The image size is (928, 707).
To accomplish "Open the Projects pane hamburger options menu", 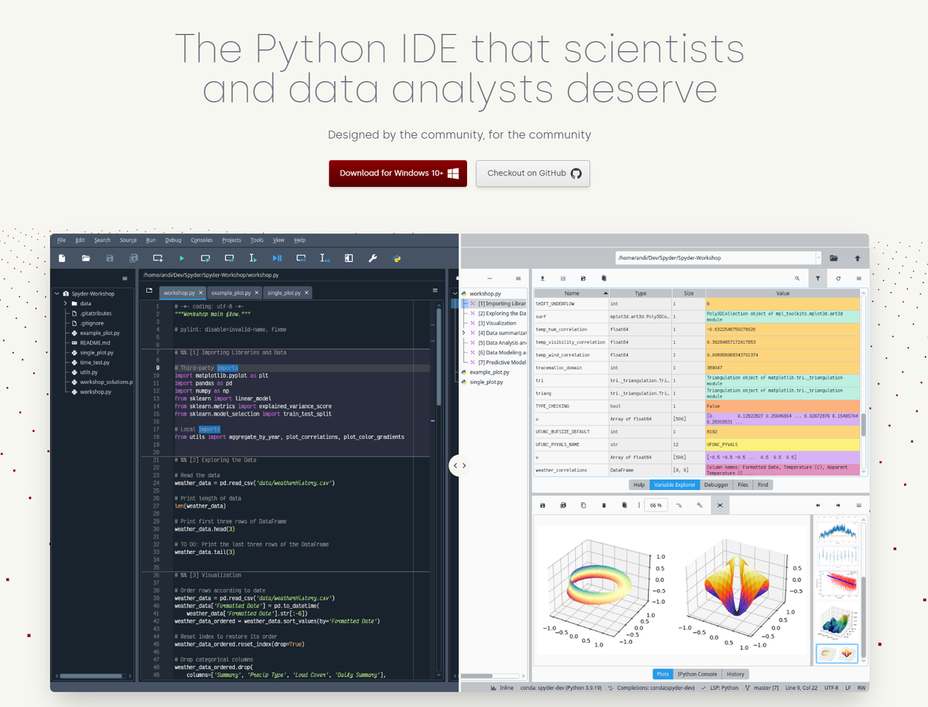I will pos(125,277).
